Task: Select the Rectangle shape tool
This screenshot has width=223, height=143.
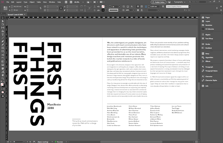Action: point(3,51)
